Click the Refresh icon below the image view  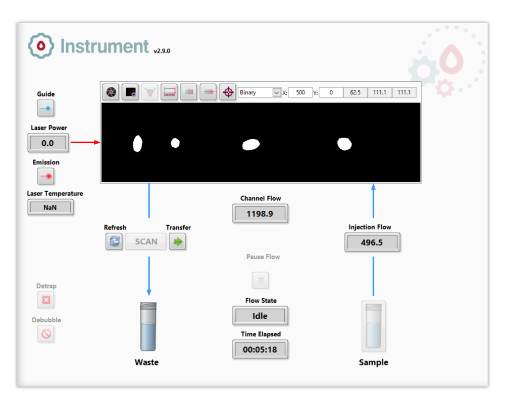click(114, 242)
